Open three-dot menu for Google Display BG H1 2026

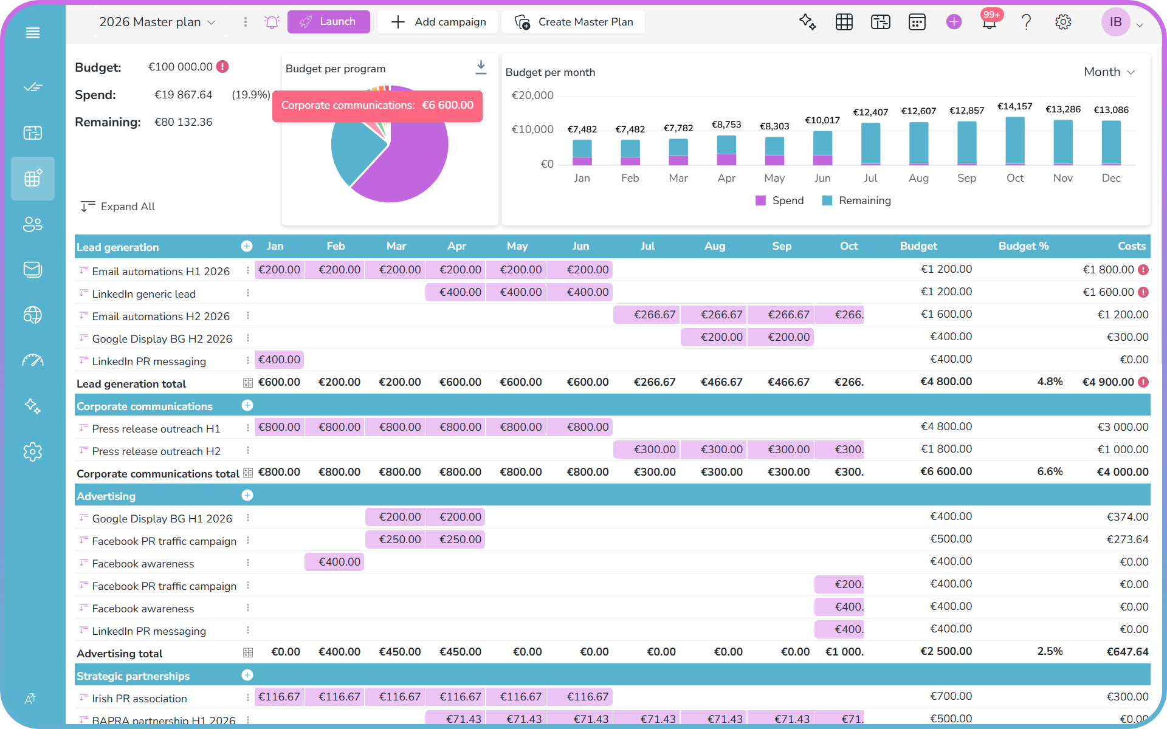(x=248, y=518)
